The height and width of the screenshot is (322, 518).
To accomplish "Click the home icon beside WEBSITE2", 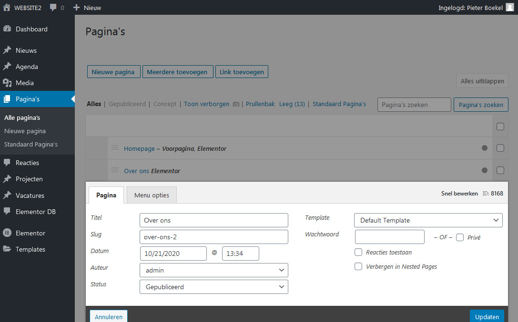I will [7, 8].
